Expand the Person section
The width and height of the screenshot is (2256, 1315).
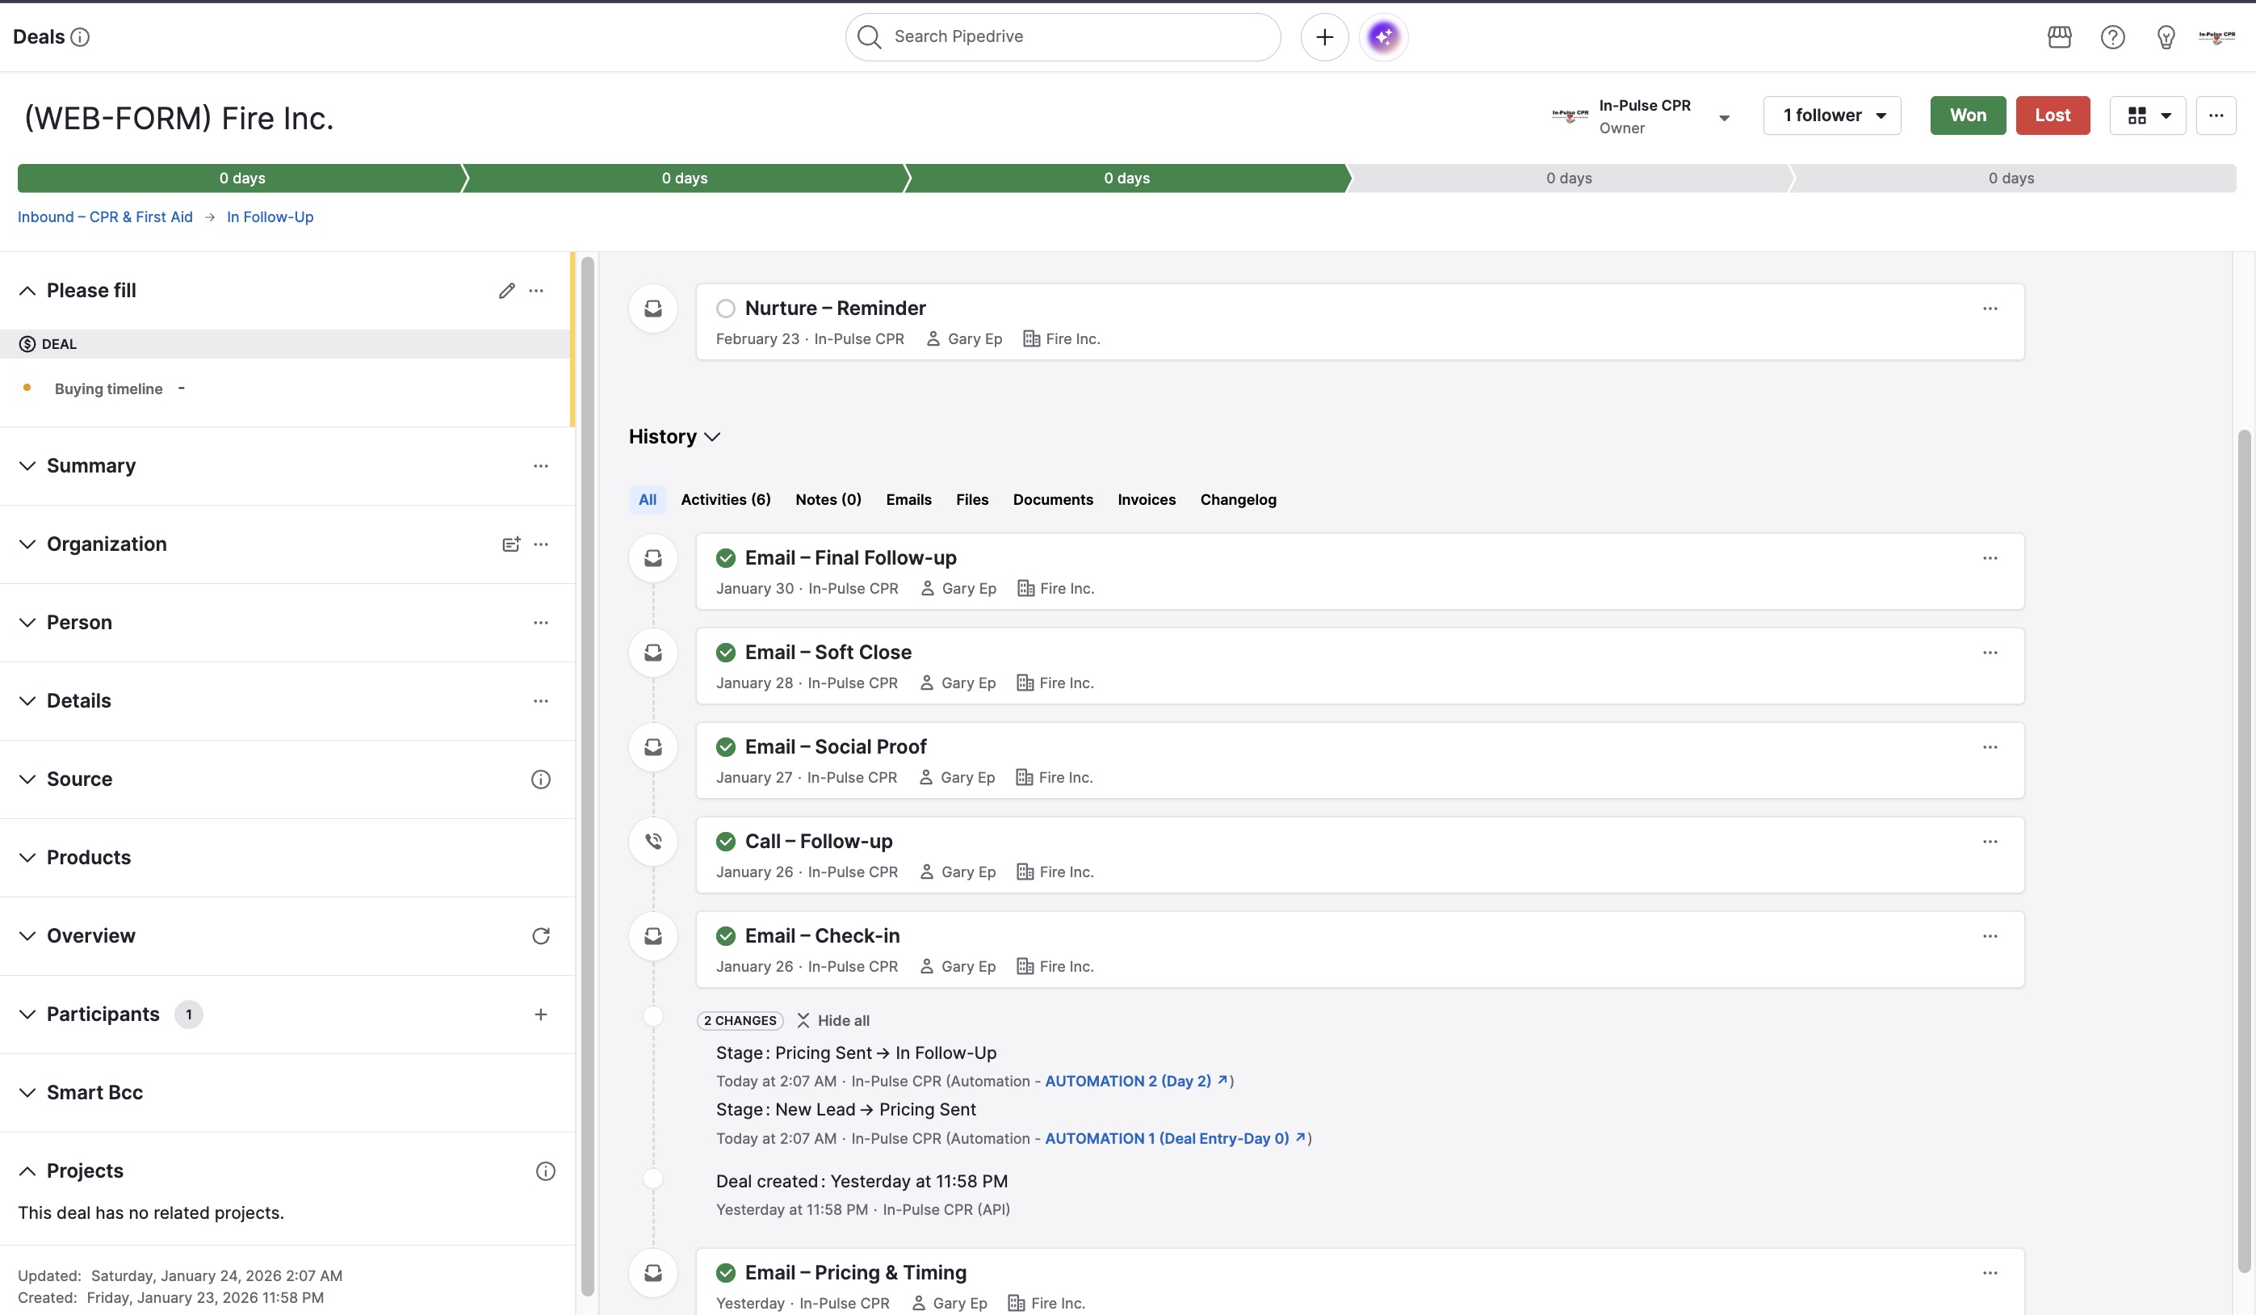(27, 623)
